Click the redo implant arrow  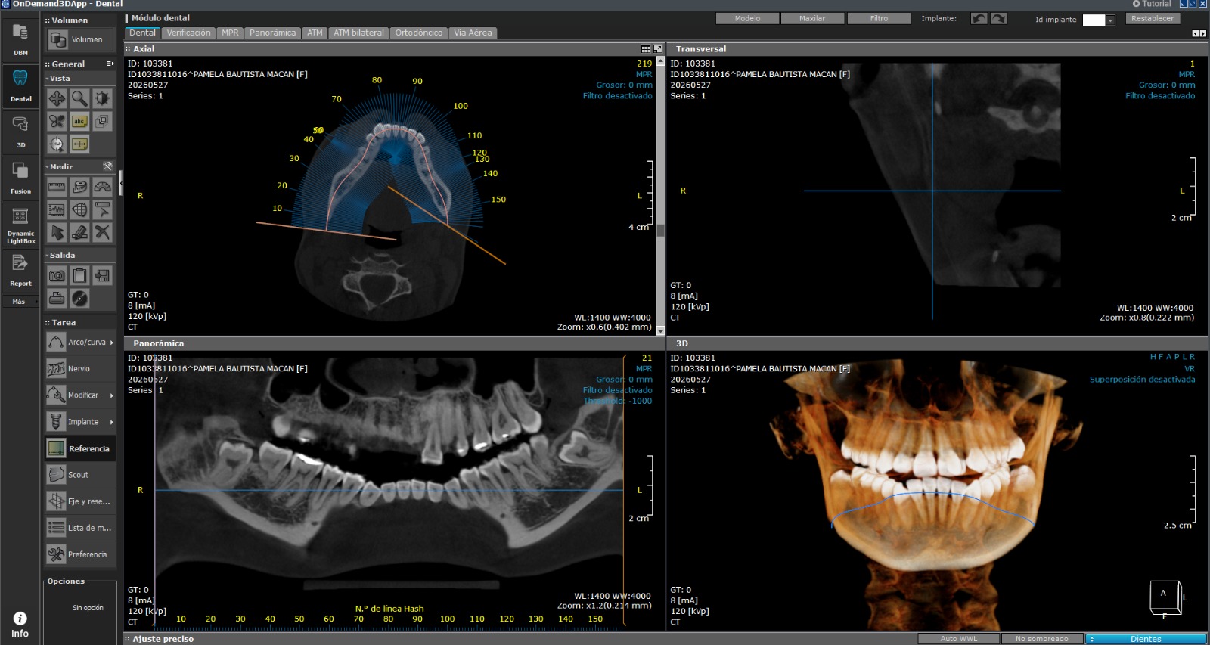pyautogui.click(x=999, y=18)
